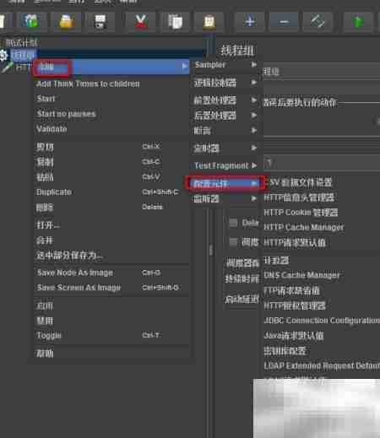Screen dimensions: 380x438
Task: Click the Toggle toolbar icon
Action: click(x=318, y=21)
